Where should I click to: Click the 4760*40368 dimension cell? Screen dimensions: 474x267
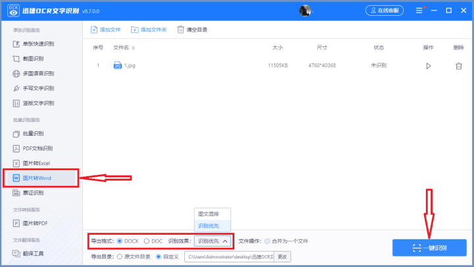point(322,65)
